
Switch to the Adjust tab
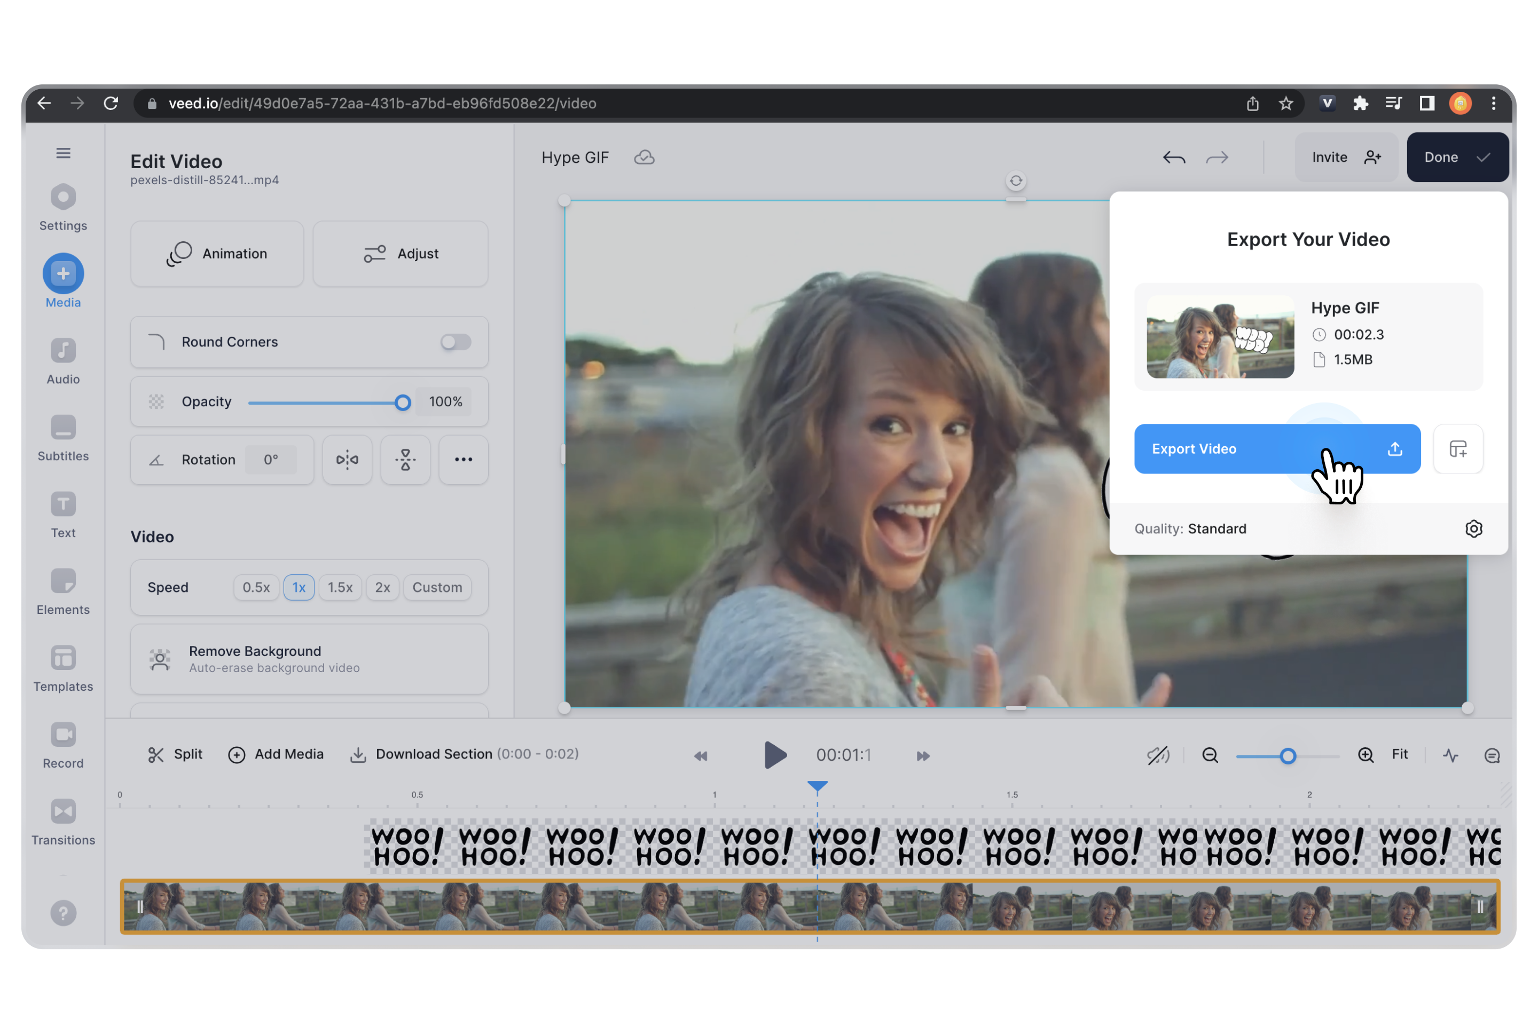[399, 253]
